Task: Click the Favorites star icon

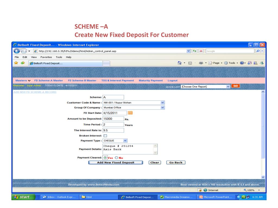Action: pos(16,63)
